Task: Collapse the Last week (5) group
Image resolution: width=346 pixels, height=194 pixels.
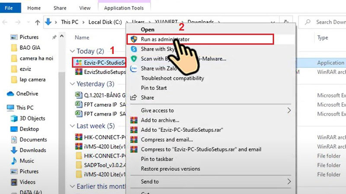Action: [x=72, y=126]
